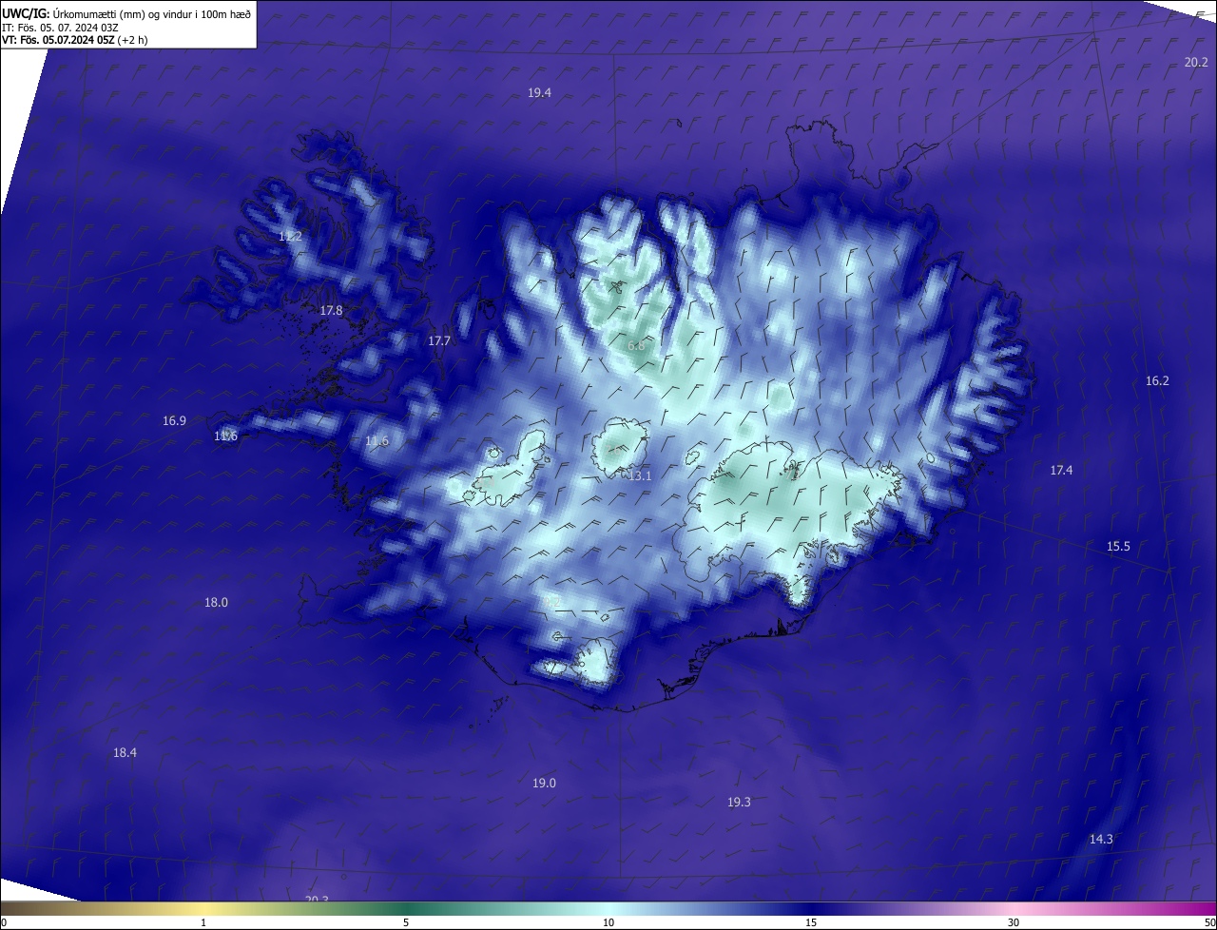Click the 6.8 value in northern Iceland
Screen dimensions: 1217x930
click(x=636, y=345)
